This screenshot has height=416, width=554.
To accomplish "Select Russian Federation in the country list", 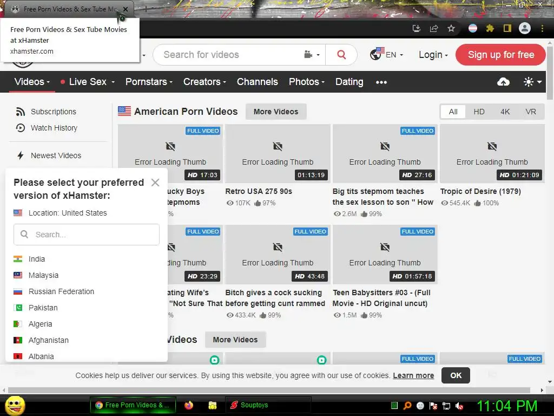I will tap(61, 291).
